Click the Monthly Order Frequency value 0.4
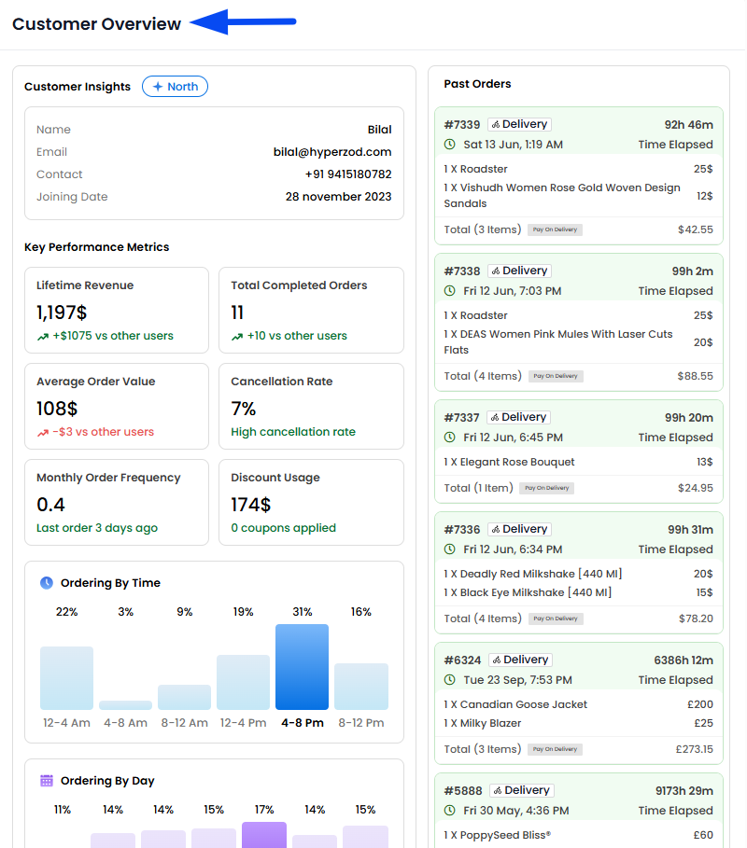This screenshot has height=848, width=747. click(50, 505)
